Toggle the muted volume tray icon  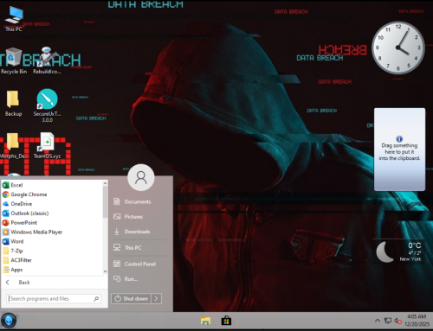click(x=397, y=321)
